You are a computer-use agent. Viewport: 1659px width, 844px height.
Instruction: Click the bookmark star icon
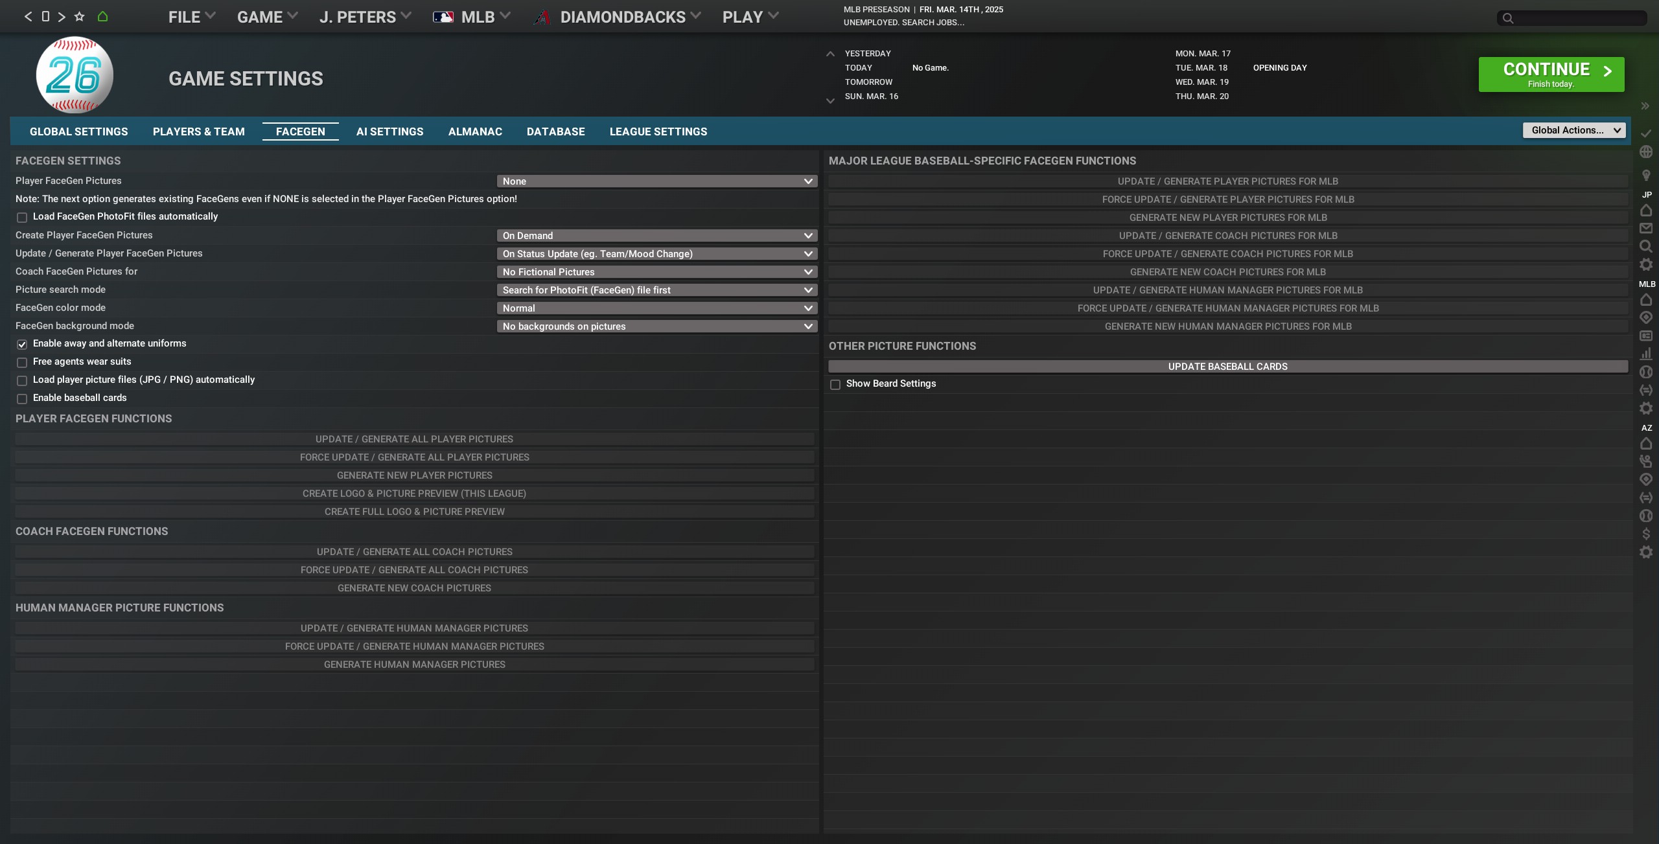click(79, 17)
